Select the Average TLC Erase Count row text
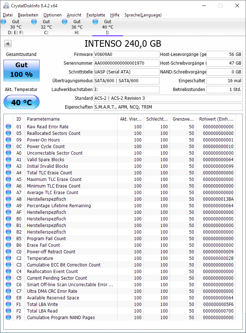Image resolution: width=246 pixels, height=333 pixels. (53, 192)
